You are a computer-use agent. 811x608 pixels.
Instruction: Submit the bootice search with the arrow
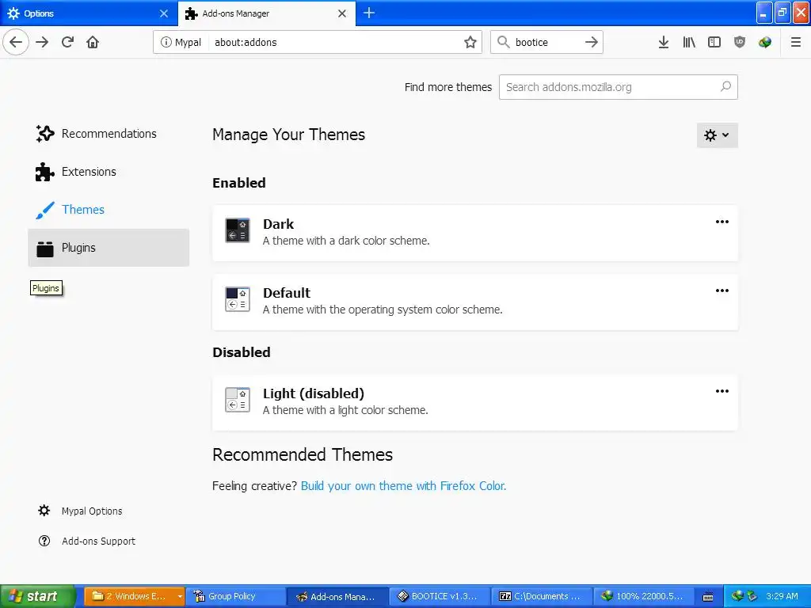[x=591, y=42]
